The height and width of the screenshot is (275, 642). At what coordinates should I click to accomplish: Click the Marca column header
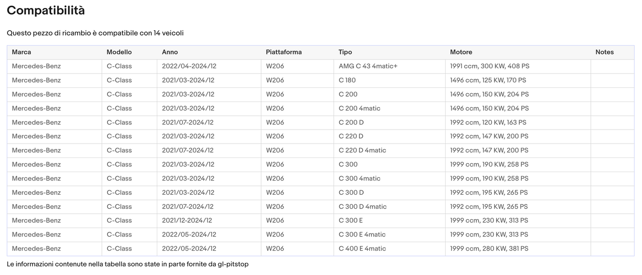pyautogui.click(x=21, y=52)
